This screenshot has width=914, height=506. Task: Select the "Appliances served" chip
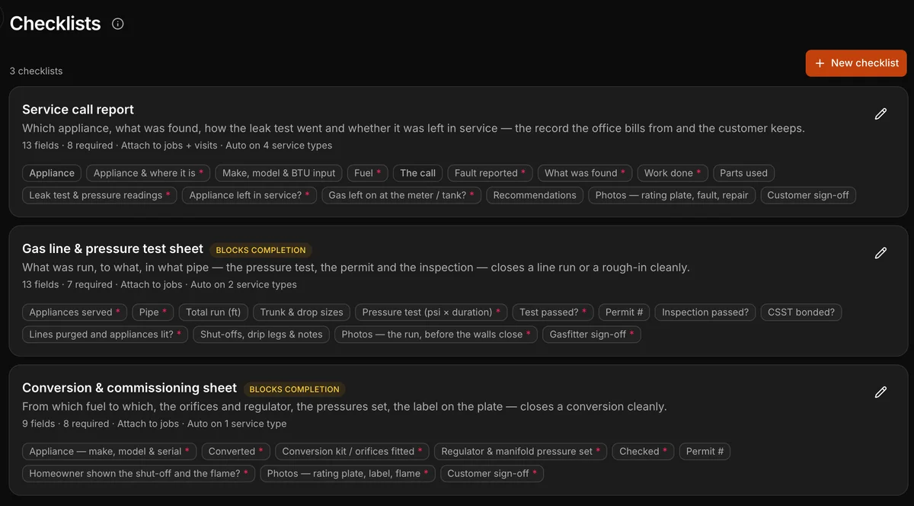pyautogui.click(x=75, y=312)
